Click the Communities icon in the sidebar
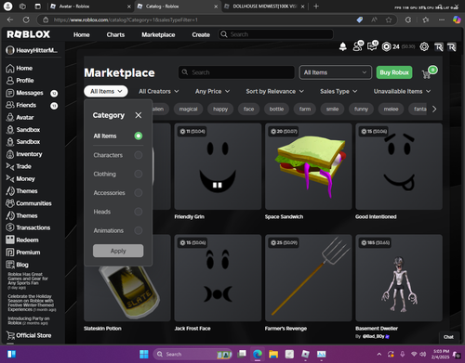 (x=10, y=203)
